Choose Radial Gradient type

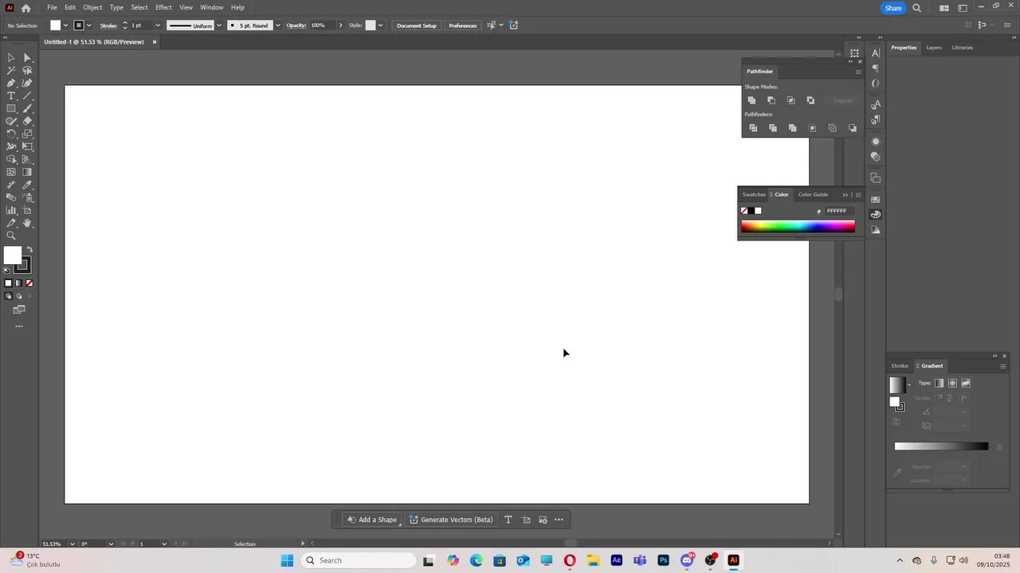click(952, 383)
